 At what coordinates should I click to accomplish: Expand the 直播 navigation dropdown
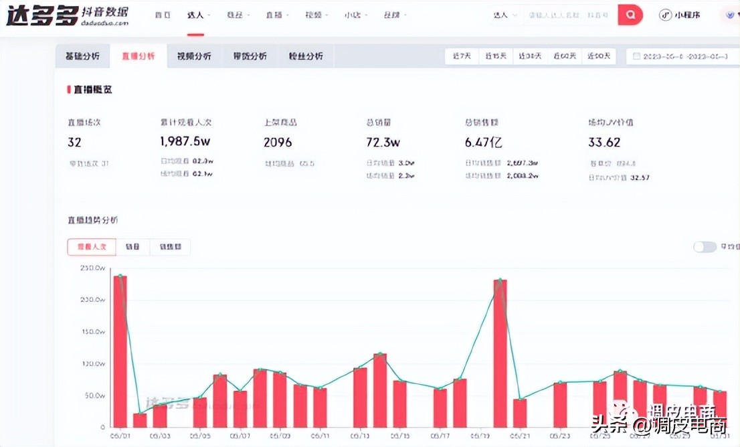point(276,14)
